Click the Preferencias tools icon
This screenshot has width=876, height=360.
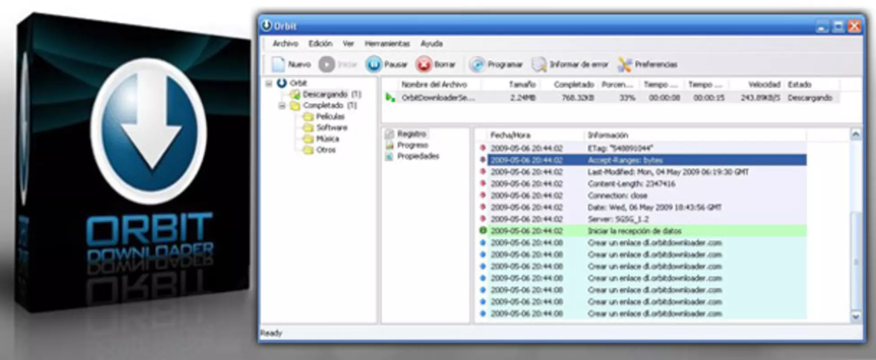click(624, 65)
